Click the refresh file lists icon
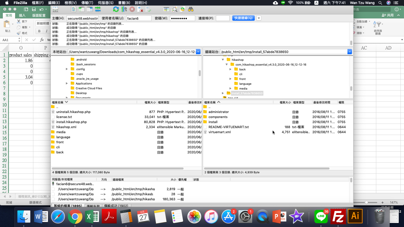Image resolution: width=404 pixels, height=227 pixels. (116, 9)
